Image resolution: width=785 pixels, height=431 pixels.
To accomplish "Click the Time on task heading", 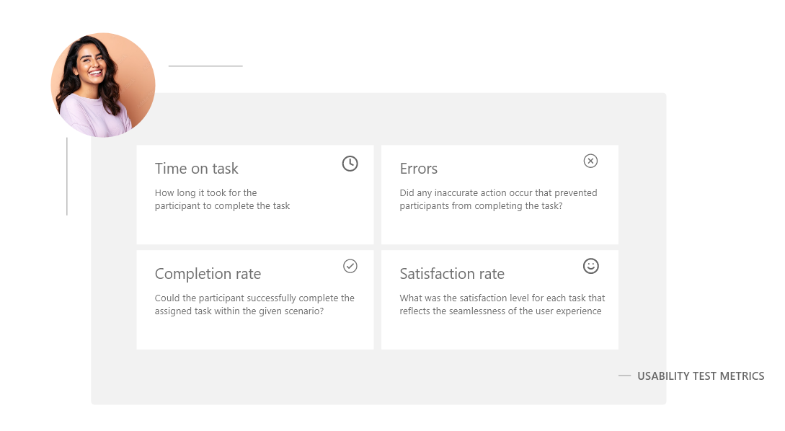I will pos(196,169).
